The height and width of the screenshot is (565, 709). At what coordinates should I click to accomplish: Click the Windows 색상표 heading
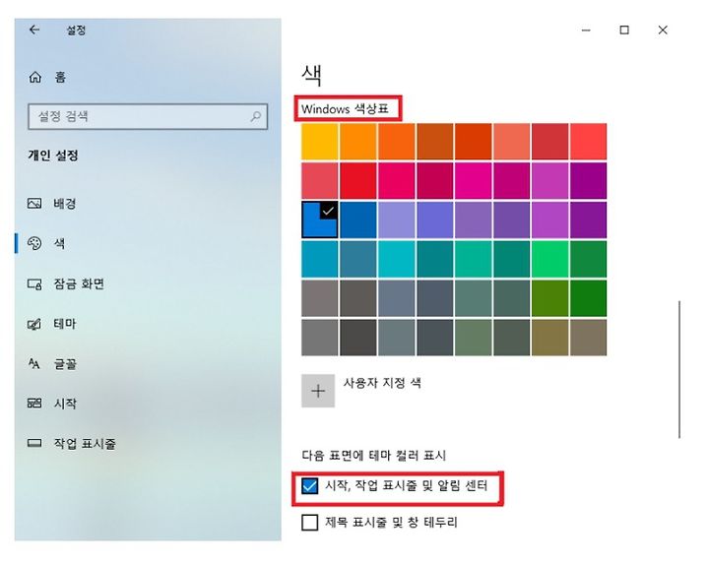pyautogui.click(x=346, y=109)
